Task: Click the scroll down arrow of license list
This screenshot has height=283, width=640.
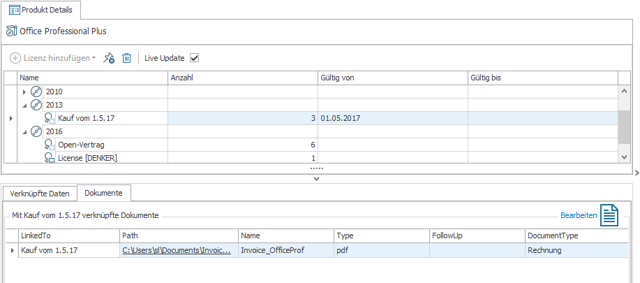Action: [624, 157]
